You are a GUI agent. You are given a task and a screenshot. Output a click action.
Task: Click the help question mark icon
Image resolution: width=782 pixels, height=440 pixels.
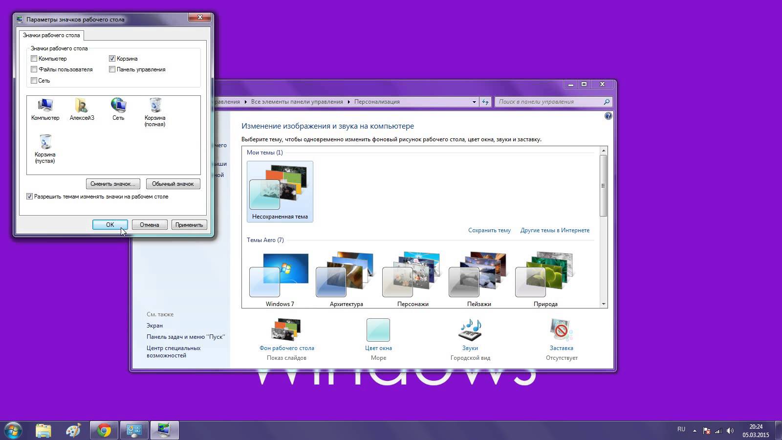608,116
